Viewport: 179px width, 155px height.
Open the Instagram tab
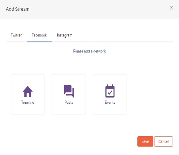(64, 35)
